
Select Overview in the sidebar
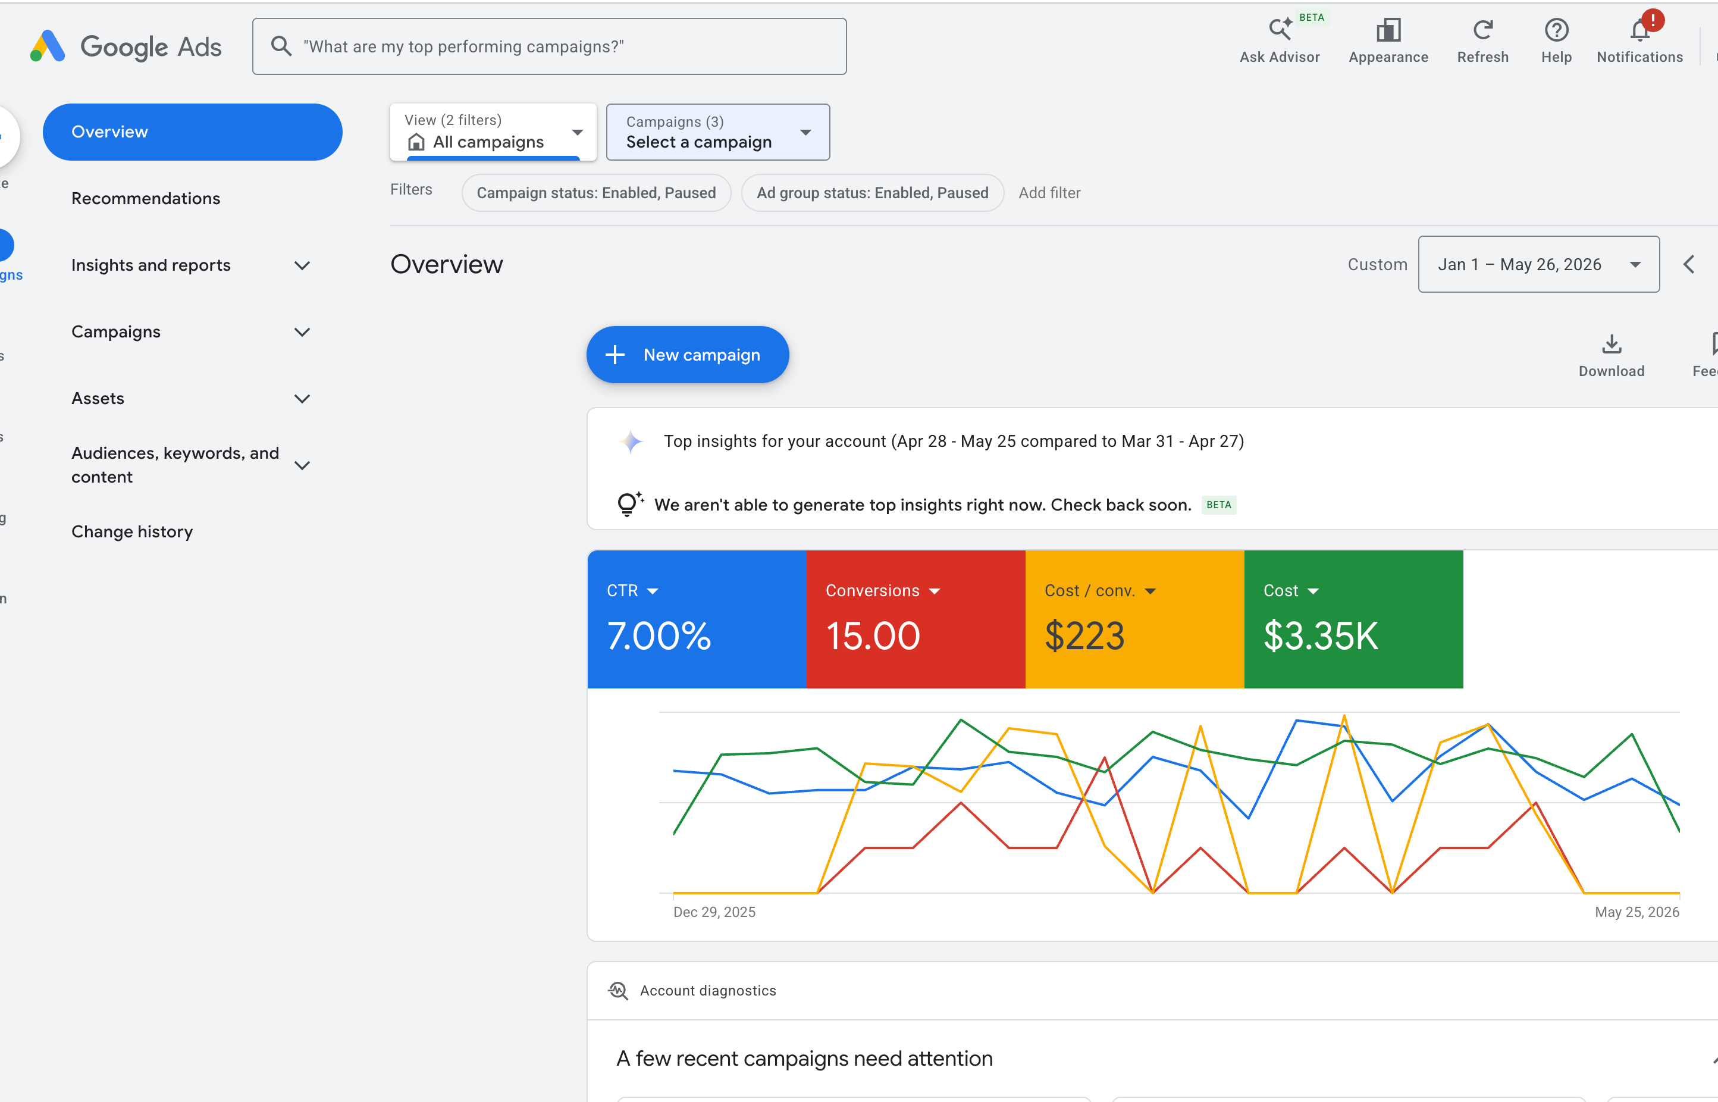point(192,132)
